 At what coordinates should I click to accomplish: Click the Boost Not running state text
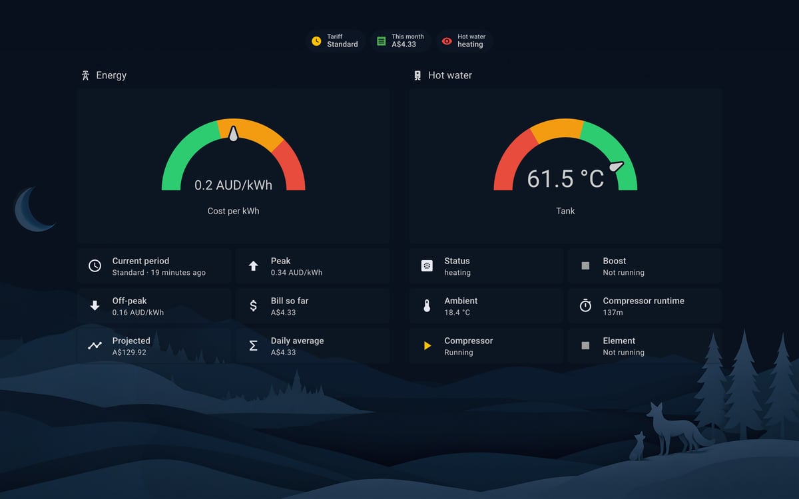pyautogui.click(x=623, y=273)
